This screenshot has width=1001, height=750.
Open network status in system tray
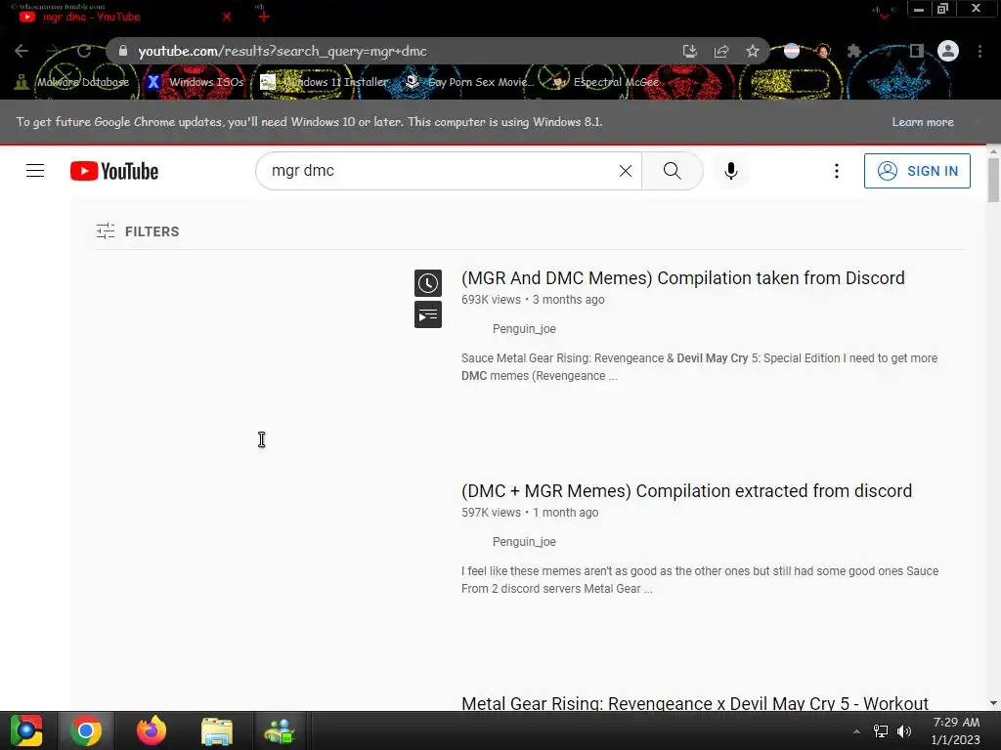(x=881, y=731)
